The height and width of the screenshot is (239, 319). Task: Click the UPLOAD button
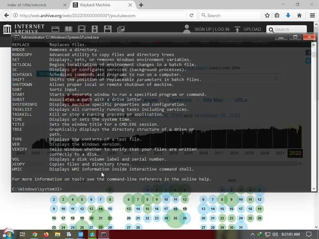coord(248,30)
